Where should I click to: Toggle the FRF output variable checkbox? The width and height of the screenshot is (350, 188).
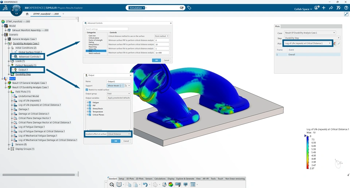(x=90, y=105)
